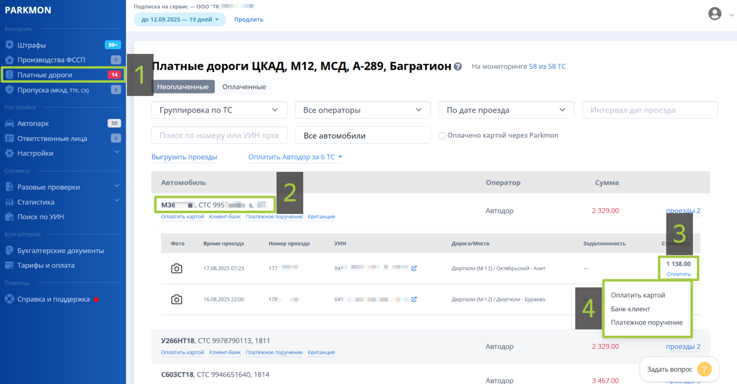Screen dimensions: 737x384
Task: Open Платные дороги in sidebar
Action: pos(63,75)
